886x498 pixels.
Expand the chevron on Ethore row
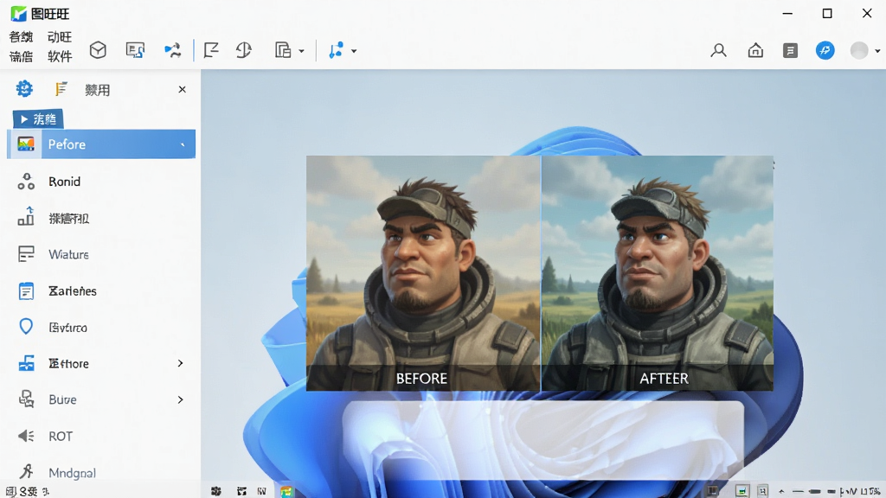point(180,363)
